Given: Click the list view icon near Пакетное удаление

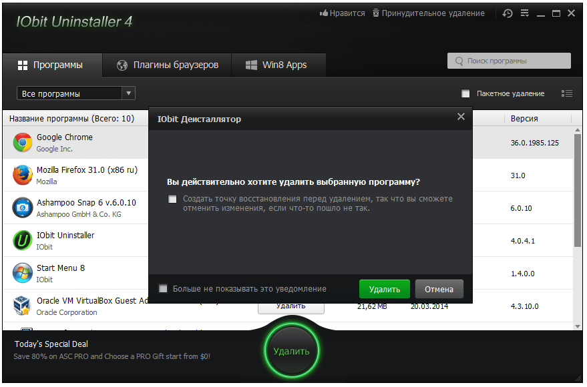Looking at the screenshot, I should [567, 93].
